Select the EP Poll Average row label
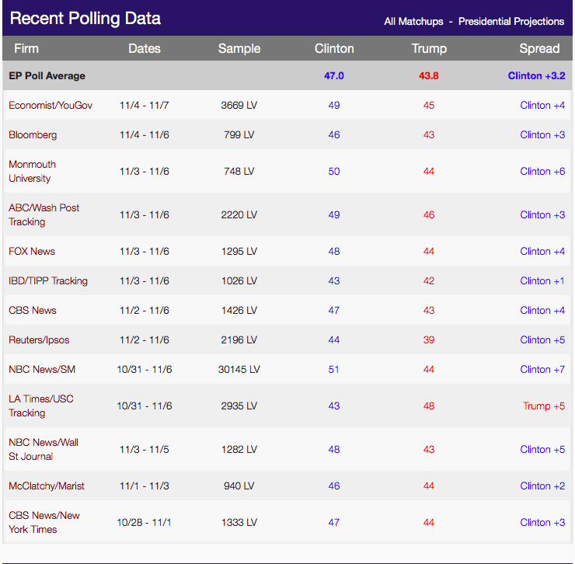 click(47, 75)
